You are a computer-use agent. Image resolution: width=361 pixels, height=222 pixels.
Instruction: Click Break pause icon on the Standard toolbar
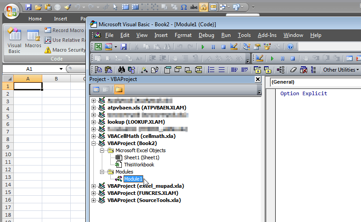pos(213,47)
